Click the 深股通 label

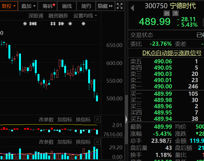[x=36, y=16]
